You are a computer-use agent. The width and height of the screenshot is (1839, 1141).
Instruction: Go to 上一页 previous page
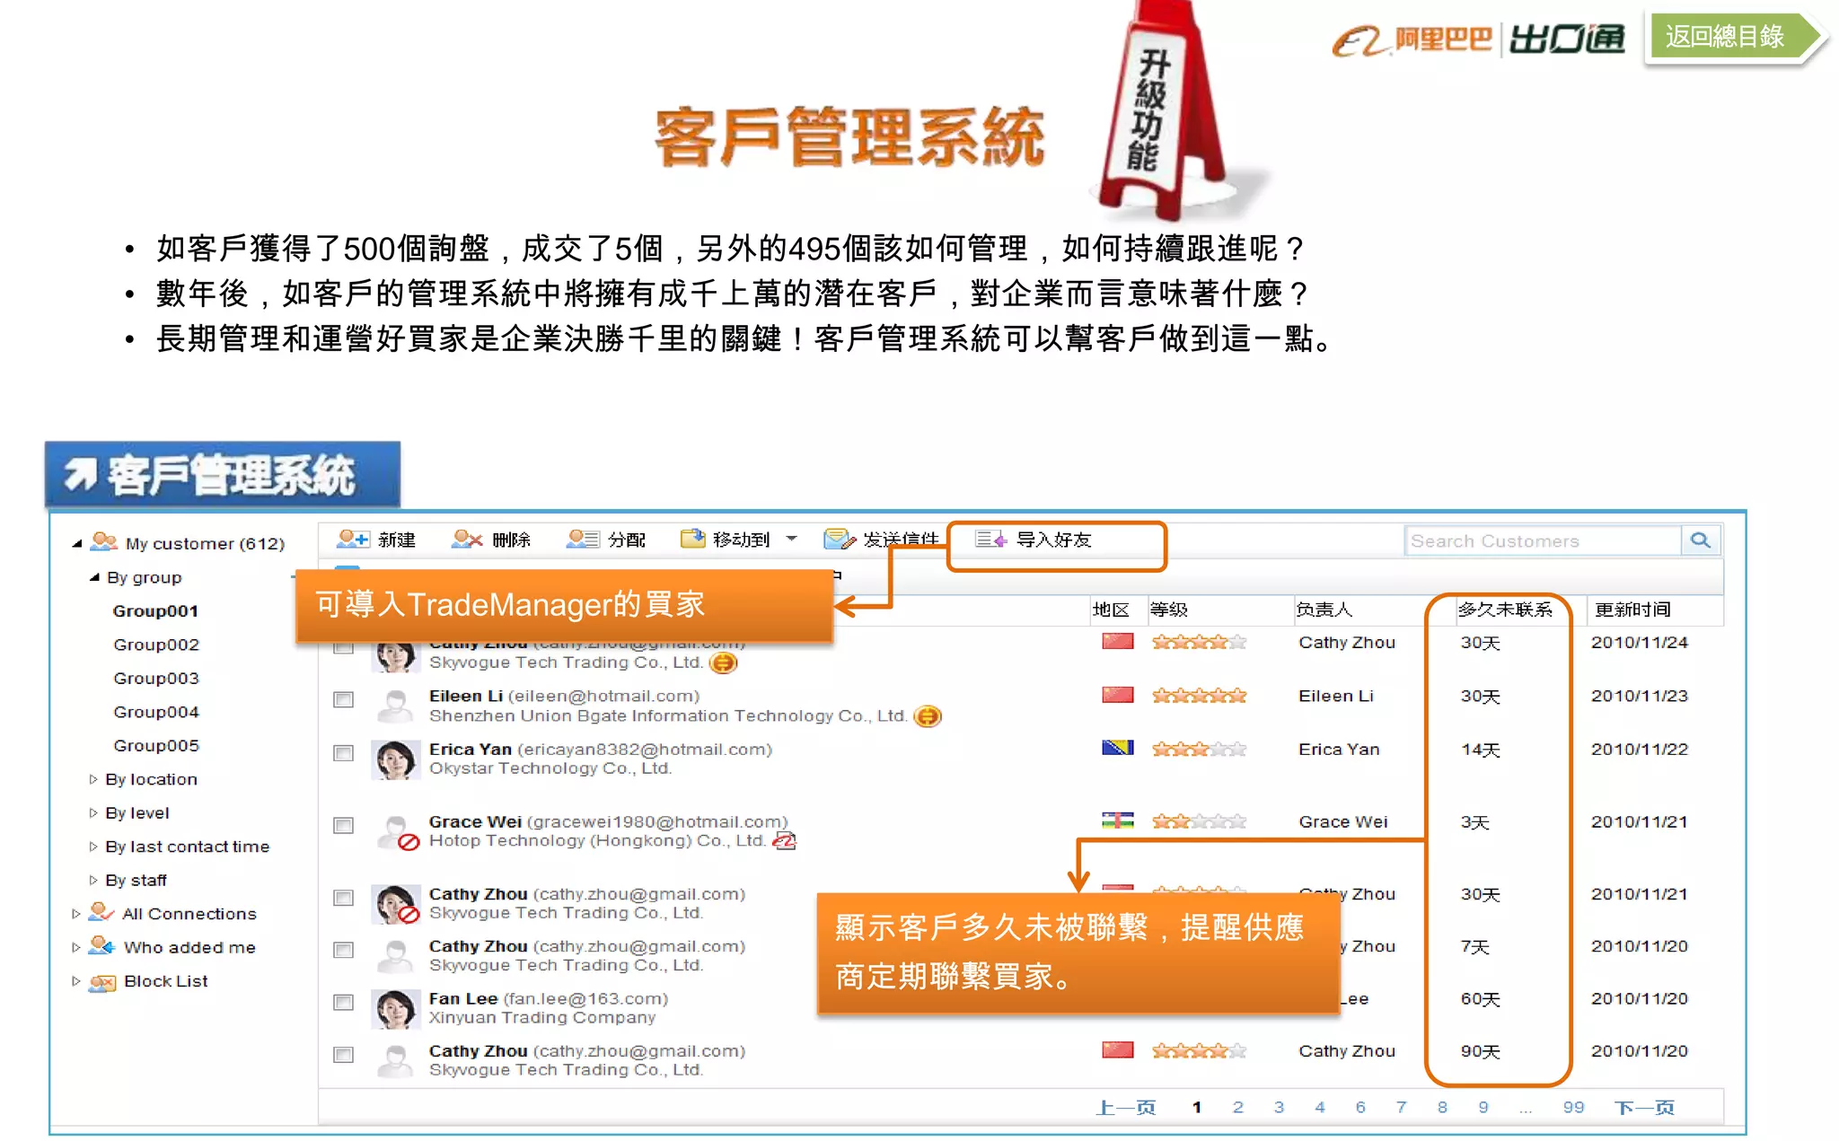coord(1126,1108)
